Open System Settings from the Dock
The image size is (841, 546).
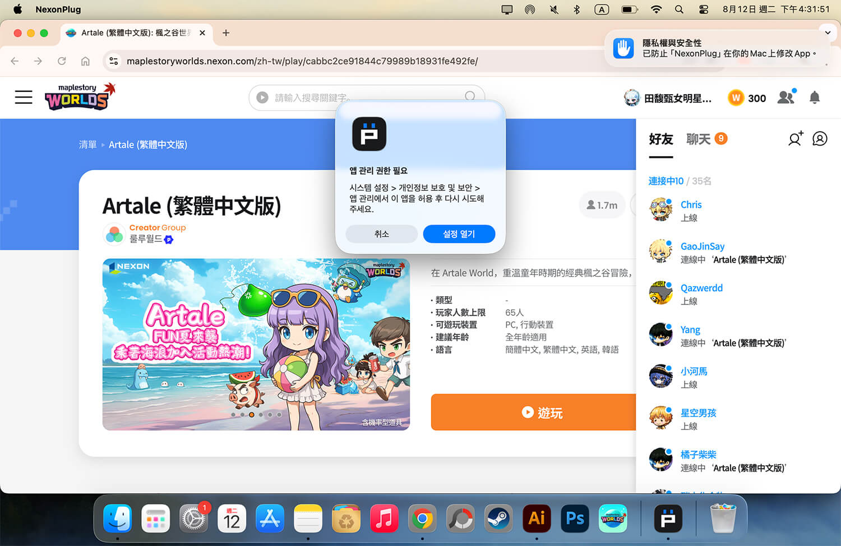point(193,519)
